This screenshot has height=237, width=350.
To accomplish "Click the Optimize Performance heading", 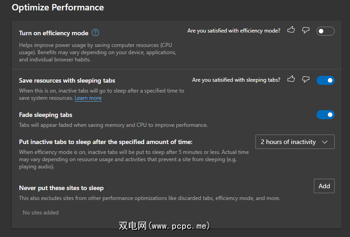I will coord(58,8).
